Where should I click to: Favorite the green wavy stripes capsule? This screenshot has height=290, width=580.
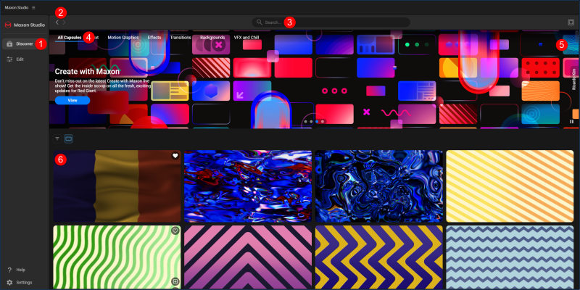point(175,231)
